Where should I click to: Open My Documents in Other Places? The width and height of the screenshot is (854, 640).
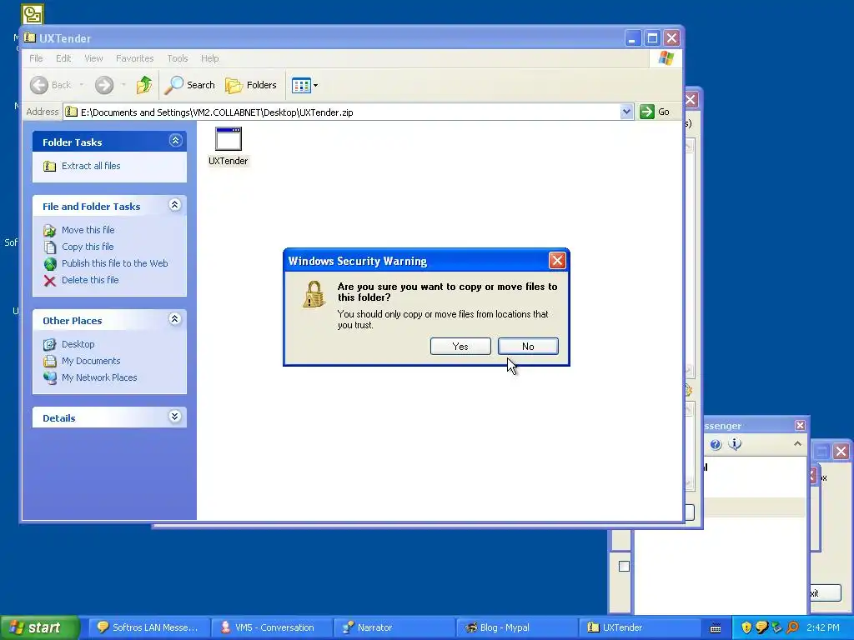tap(90, 361)
